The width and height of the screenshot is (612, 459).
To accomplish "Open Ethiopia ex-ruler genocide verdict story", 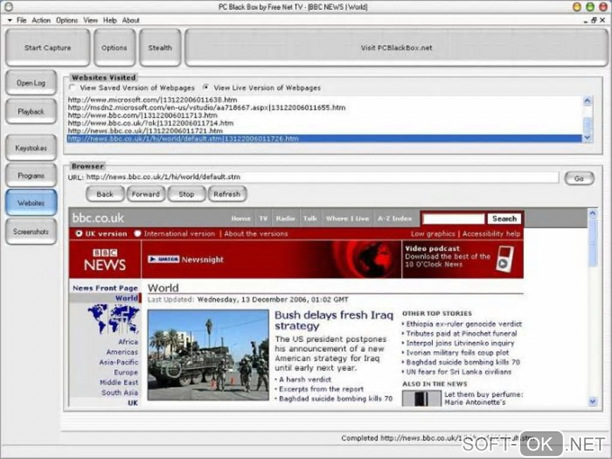I will [x=464, y=324].
